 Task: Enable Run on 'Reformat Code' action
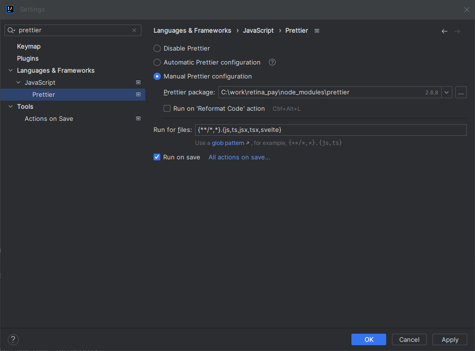(167, 108)
